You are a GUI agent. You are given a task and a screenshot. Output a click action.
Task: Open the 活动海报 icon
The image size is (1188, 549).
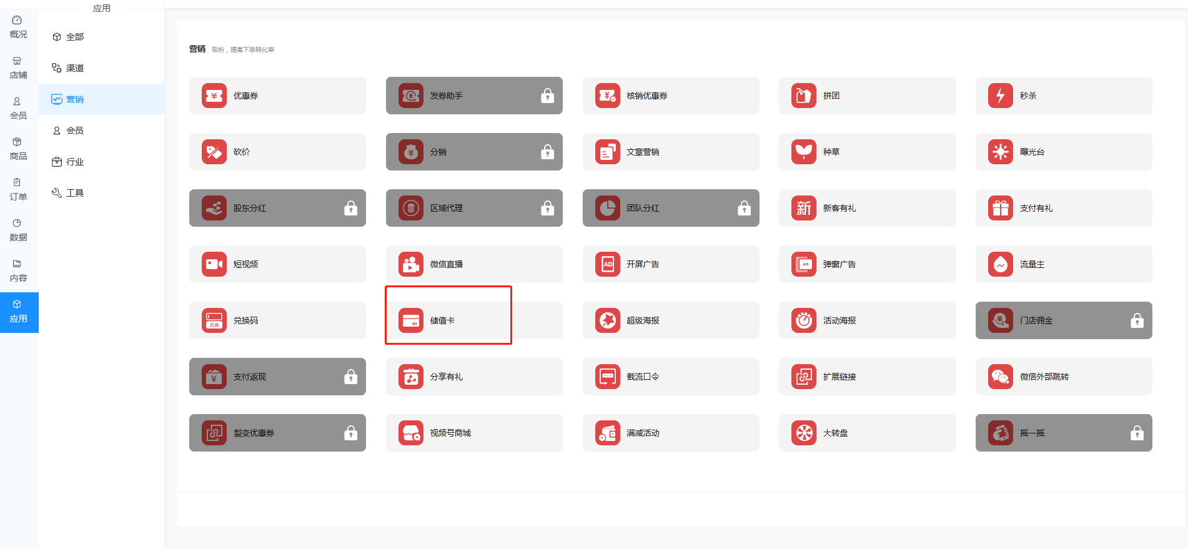(804, 320)
